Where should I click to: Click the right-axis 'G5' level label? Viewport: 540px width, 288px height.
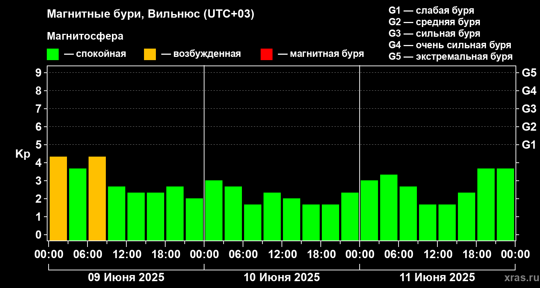529,73
